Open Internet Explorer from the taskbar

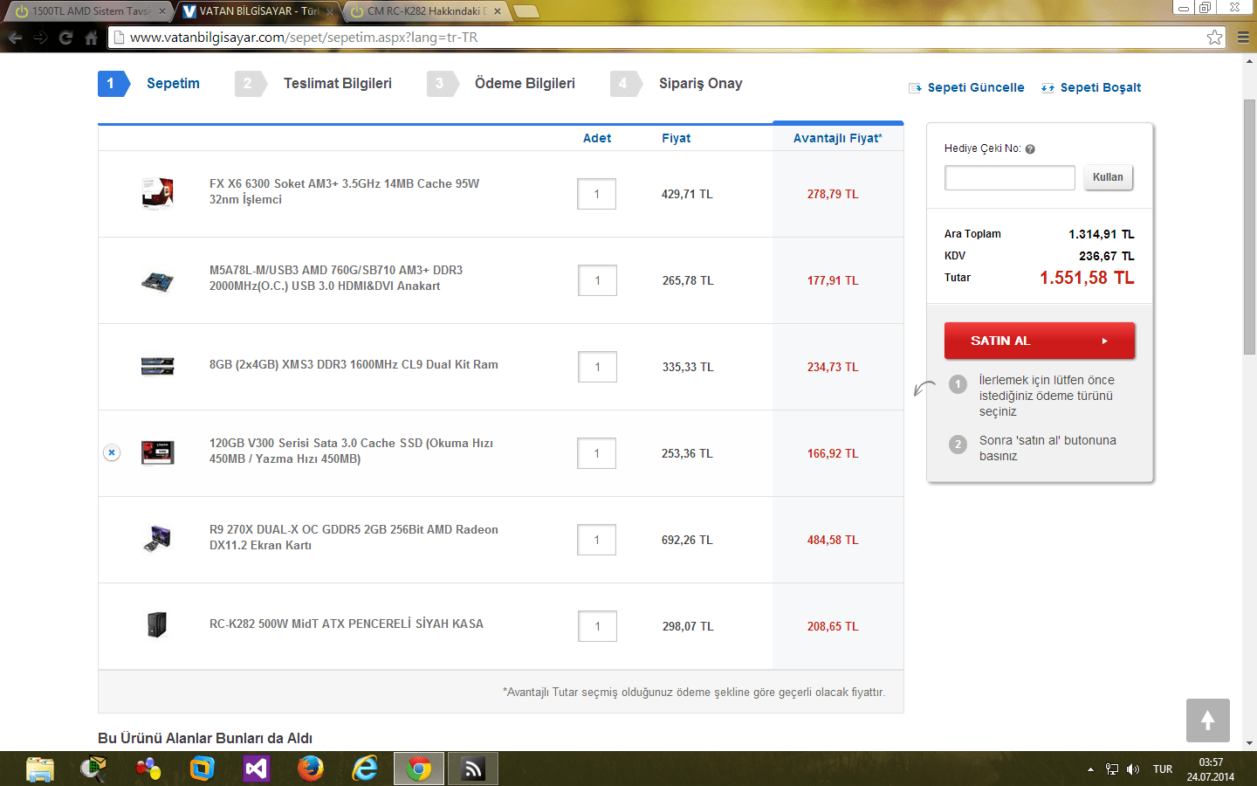click(x=365, y=769)
